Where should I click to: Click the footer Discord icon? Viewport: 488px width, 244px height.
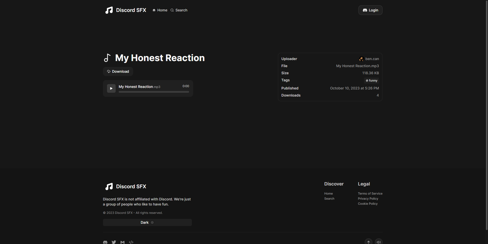105,242
